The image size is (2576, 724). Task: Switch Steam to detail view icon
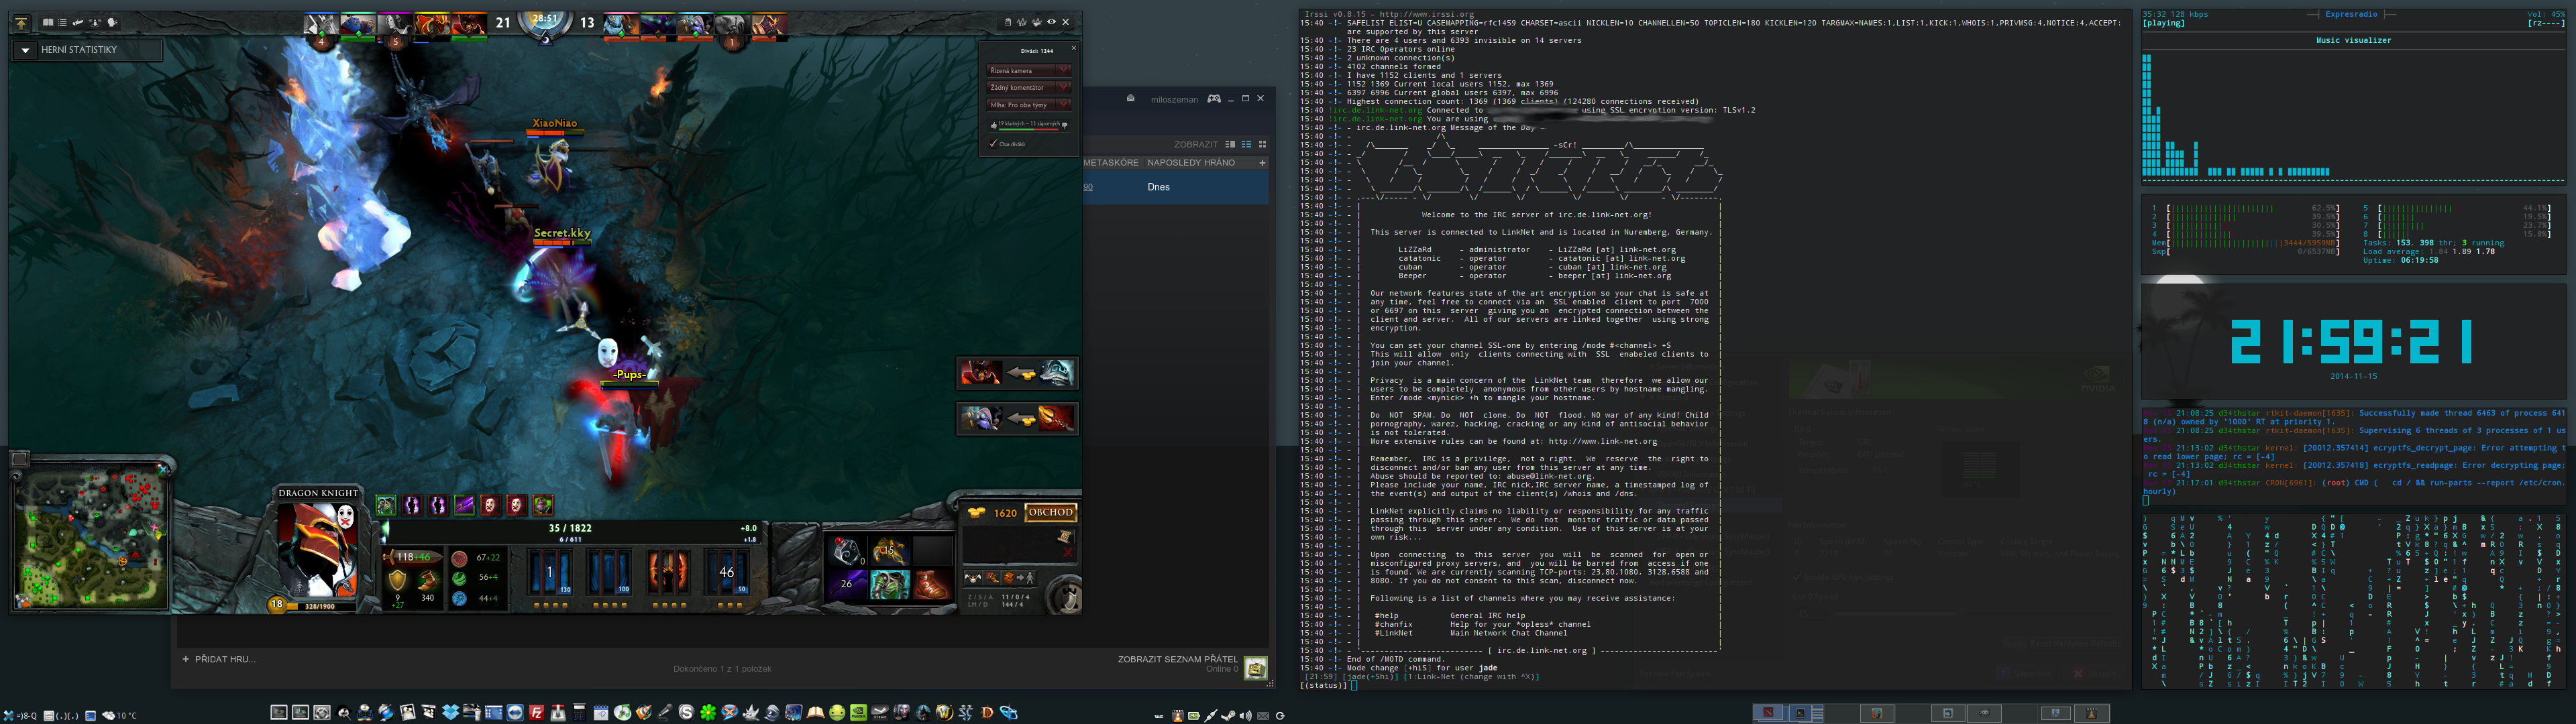tap(1230, 144)
